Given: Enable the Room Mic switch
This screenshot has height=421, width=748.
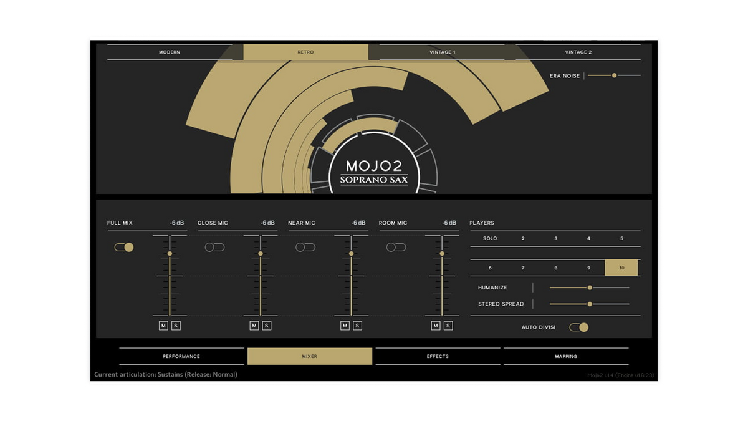Looking at the screenshot, I should pos(396,248).
